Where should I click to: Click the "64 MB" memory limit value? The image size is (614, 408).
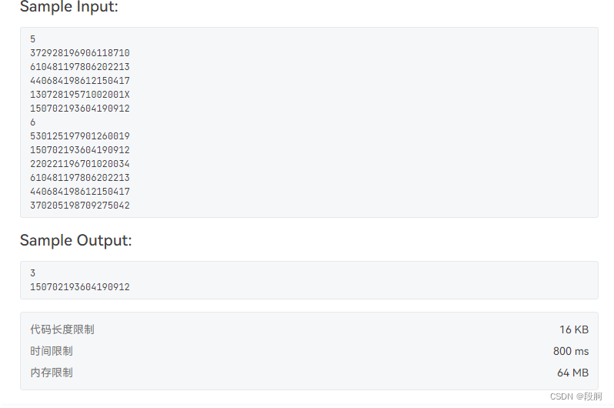[573, 373]
